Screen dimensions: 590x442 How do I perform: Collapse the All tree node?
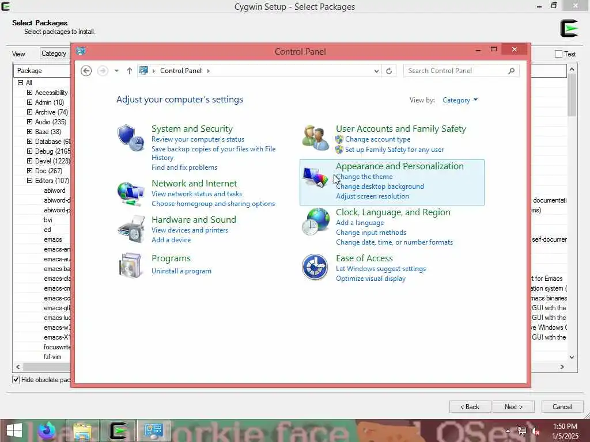(x=20, y=83)
